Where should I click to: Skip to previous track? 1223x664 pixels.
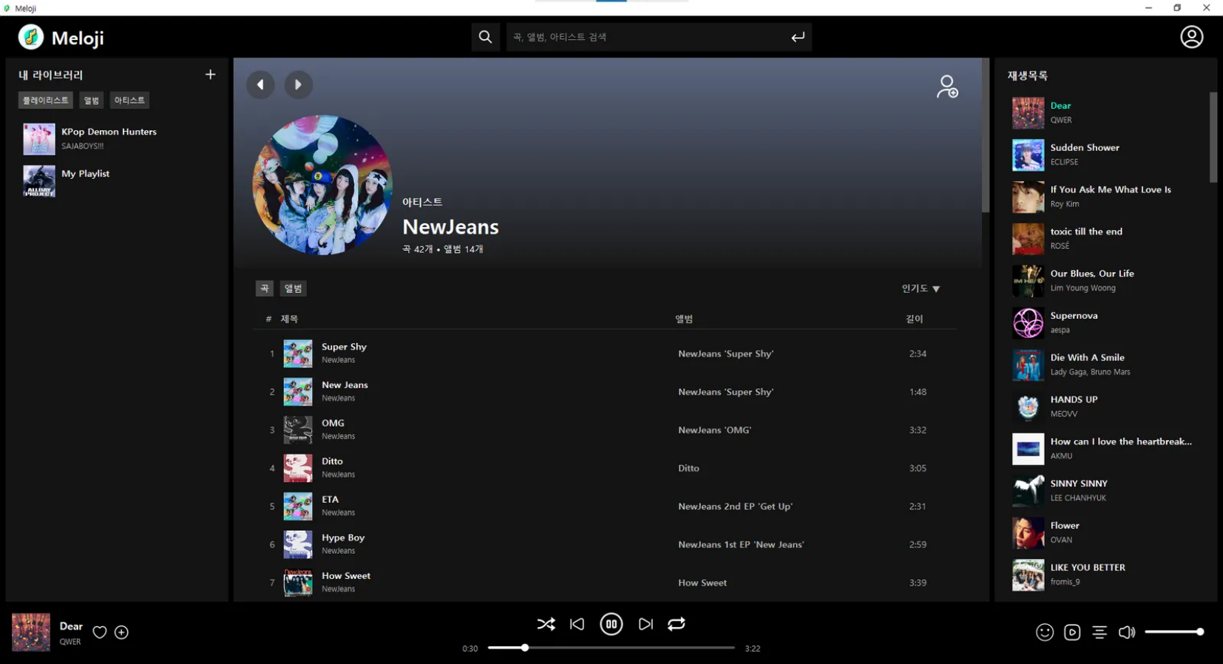[577, 624]
